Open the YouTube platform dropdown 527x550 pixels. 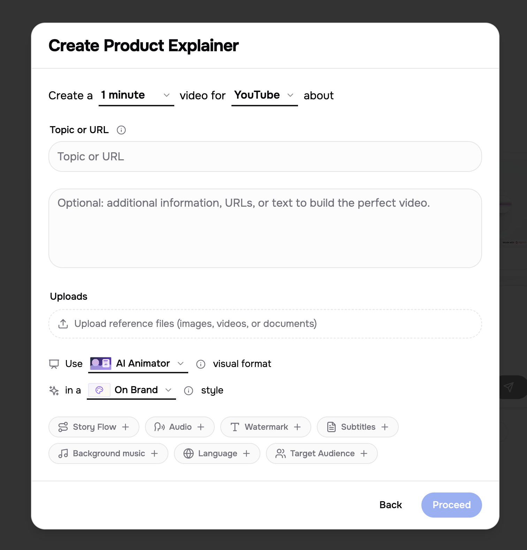tap(264, 95)
